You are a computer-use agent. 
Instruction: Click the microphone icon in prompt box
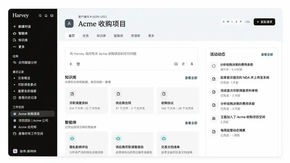pyautogui.click(x=192, y=64)
